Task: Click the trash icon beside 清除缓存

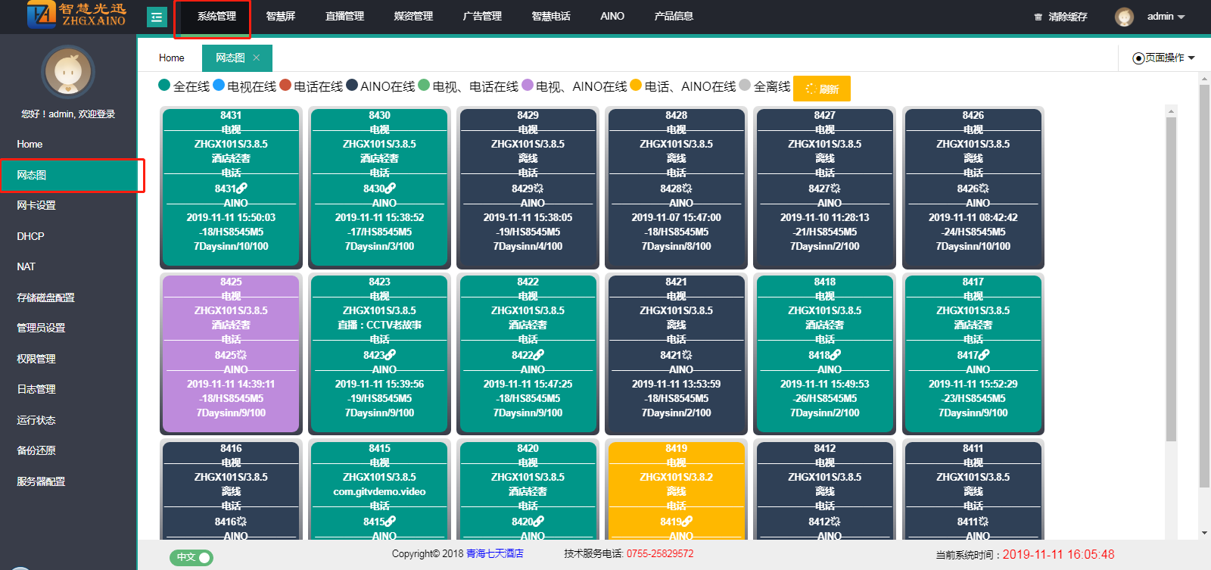Action: point(1038,17)
